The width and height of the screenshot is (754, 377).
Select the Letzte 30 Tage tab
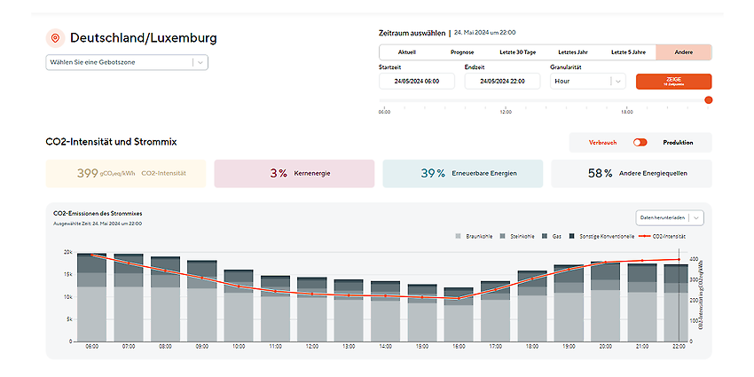[x=517, y=52]
